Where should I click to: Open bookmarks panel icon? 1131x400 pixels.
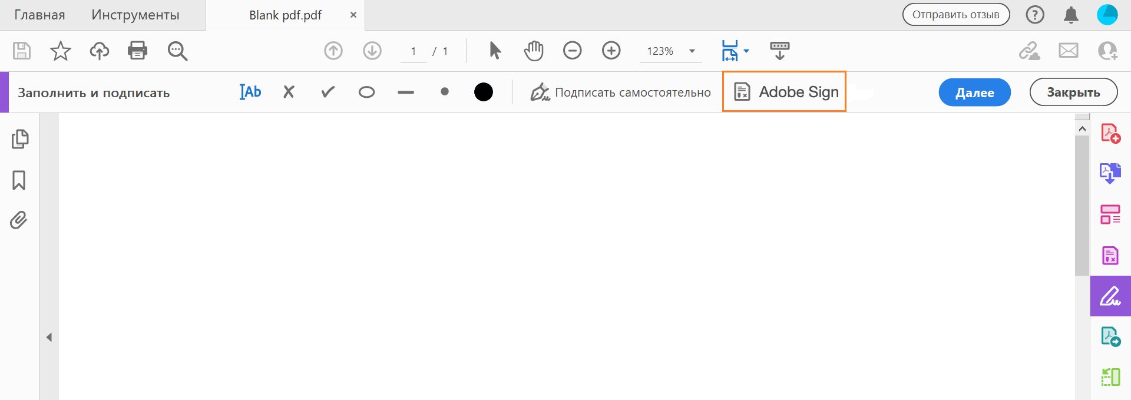(19, 180)
